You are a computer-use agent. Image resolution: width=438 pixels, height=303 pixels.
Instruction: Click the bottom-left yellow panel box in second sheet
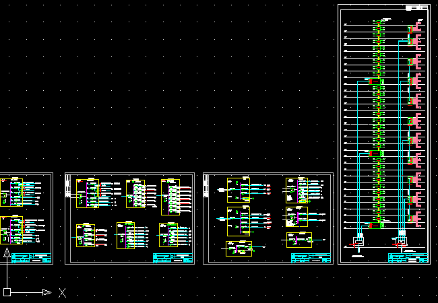click(86, 235)
